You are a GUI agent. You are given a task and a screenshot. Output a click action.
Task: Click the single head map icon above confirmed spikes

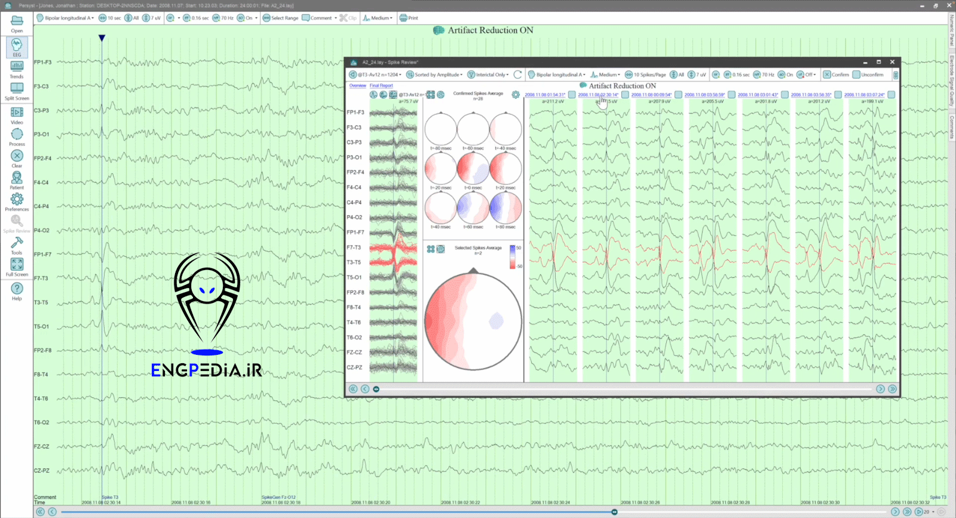(x=440, y=94)
